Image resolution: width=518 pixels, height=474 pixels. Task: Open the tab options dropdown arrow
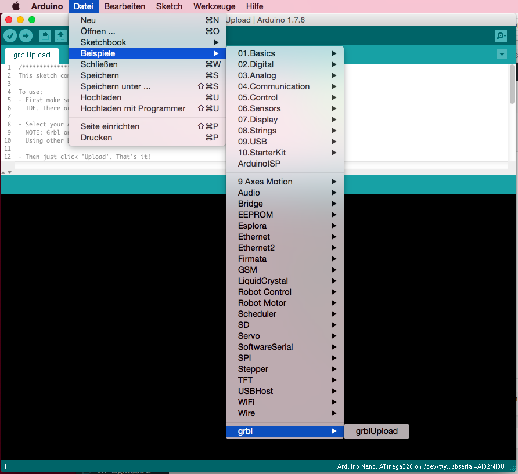coord(502,54)
